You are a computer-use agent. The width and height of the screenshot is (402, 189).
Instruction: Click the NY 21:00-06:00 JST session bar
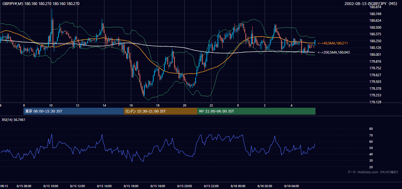(x=256, y=111)
